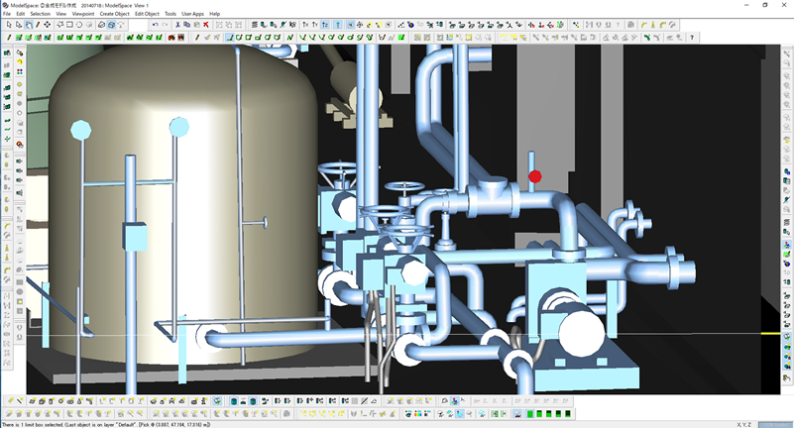The image size is (794, 428).
Task: Click the Redo arrow icon
Action: click(x=167, y=25)
